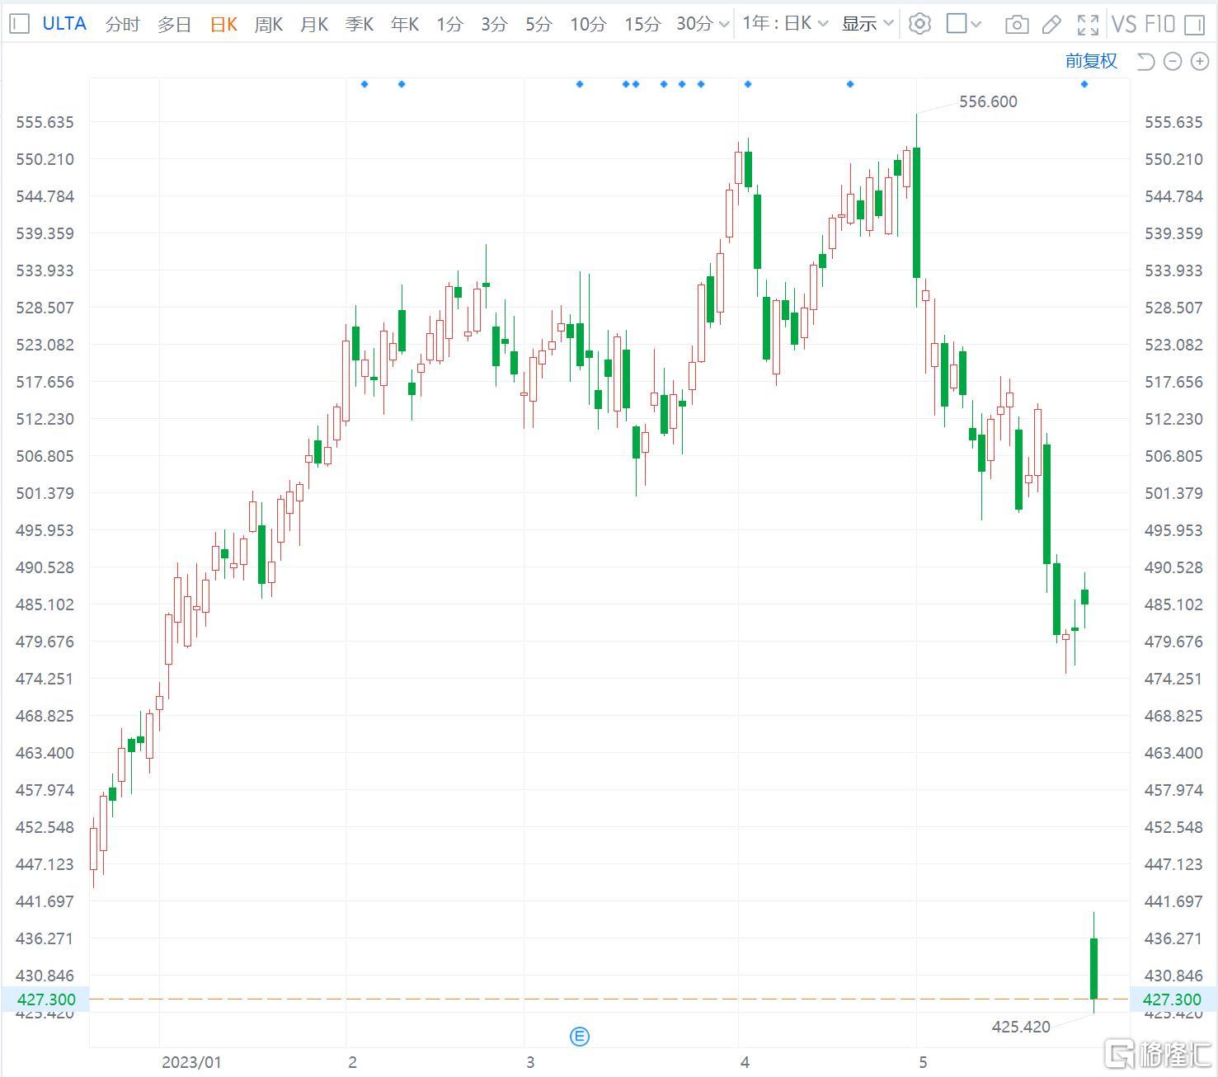Click the green 427.300 current price tag on left
1218x1077 pixels.
pyautogui.click(x=45, y=999)
